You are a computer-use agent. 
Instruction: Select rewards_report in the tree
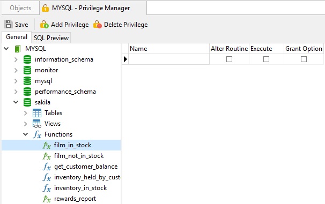click(x=75, y=199)
